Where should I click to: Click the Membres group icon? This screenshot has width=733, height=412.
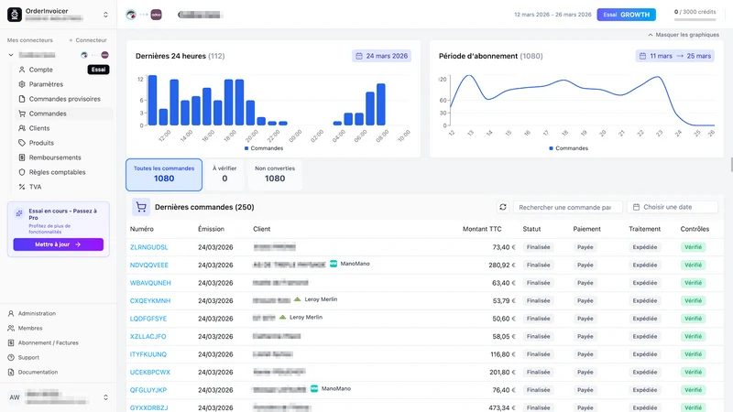11,328
